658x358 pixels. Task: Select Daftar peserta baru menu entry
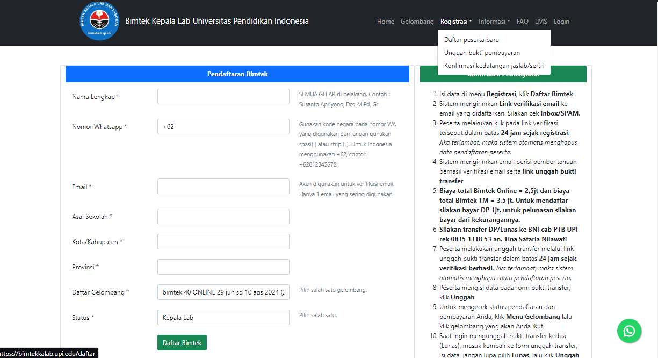click(x=471, y=40)
